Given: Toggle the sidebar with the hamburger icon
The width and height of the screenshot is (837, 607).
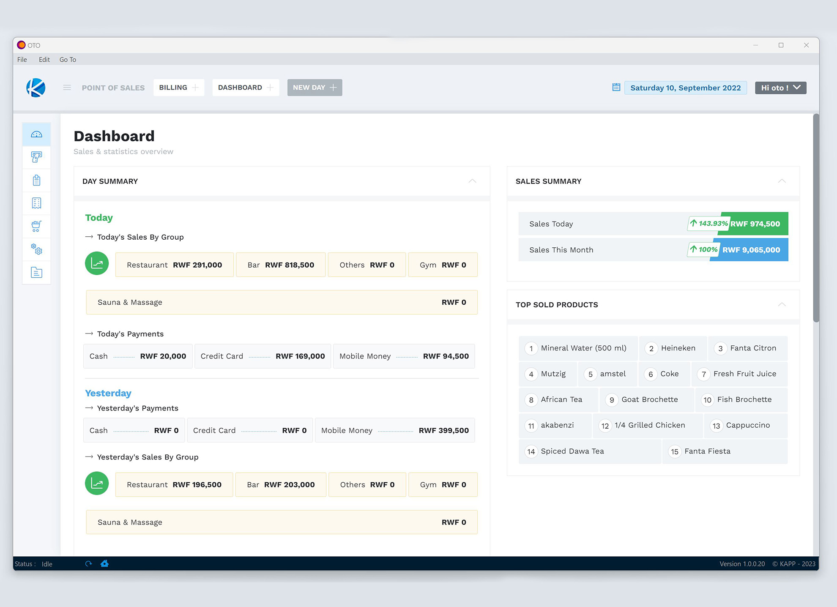Looking at the screenshot, I should point(67,87).
